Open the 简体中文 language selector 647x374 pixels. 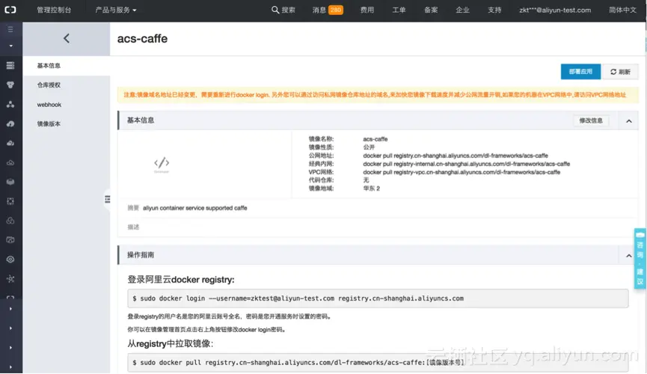pyautogui.click(x=622, y=10)
